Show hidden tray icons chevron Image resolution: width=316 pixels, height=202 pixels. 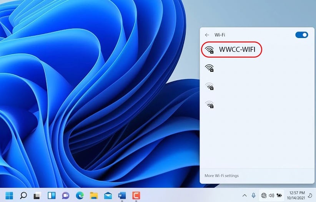pyautogui.click(x=244, y=195)
